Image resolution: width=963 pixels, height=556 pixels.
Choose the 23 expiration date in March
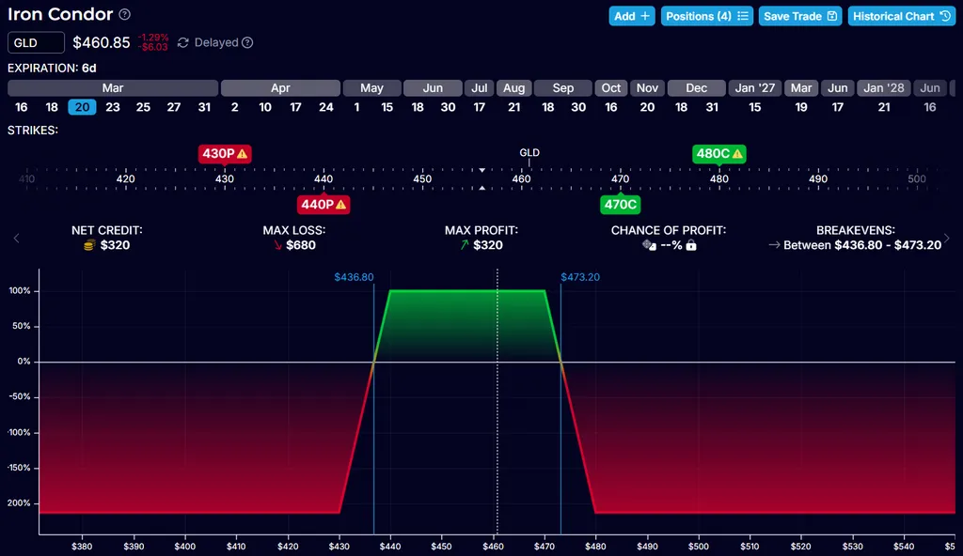pyautogui.click(x=113, y=107)
